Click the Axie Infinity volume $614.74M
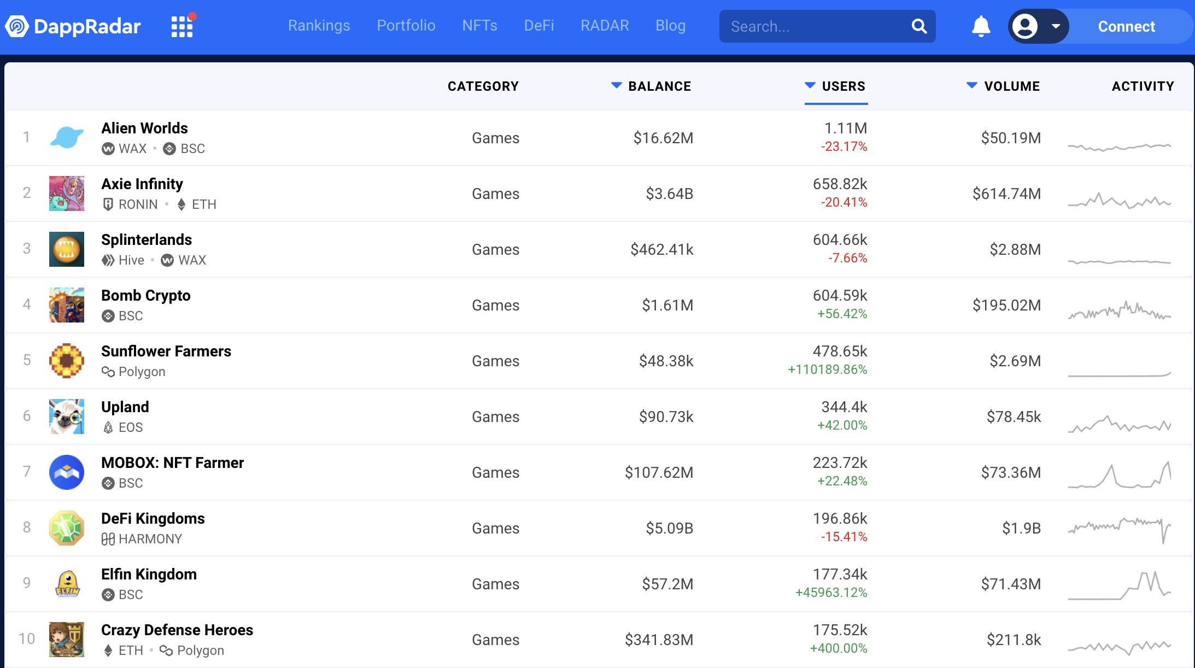This screenshot has width=1195, height=668. pos(1006,194)
